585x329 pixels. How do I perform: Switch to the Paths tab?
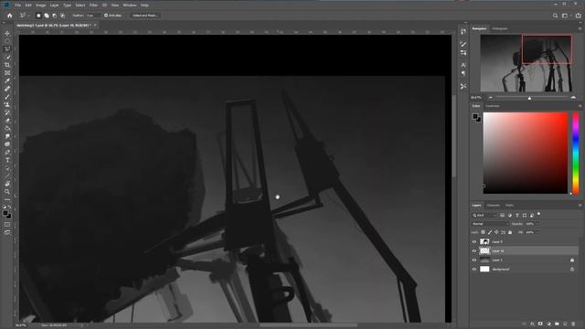(509, 205)
